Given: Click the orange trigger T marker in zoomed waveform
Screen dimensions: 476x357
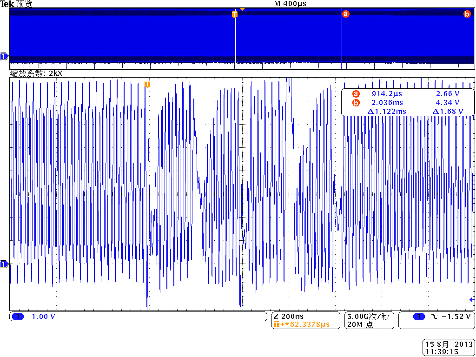Looking at the screenshot, I should point(147,84).
